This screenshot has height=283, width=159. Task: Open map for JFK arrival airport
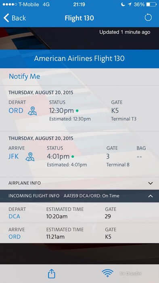click(x=30, y=156)
